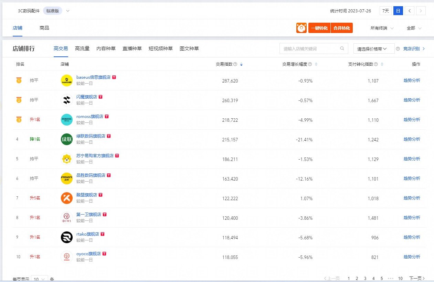Go to previous date with left chevron

click(410, 11)
